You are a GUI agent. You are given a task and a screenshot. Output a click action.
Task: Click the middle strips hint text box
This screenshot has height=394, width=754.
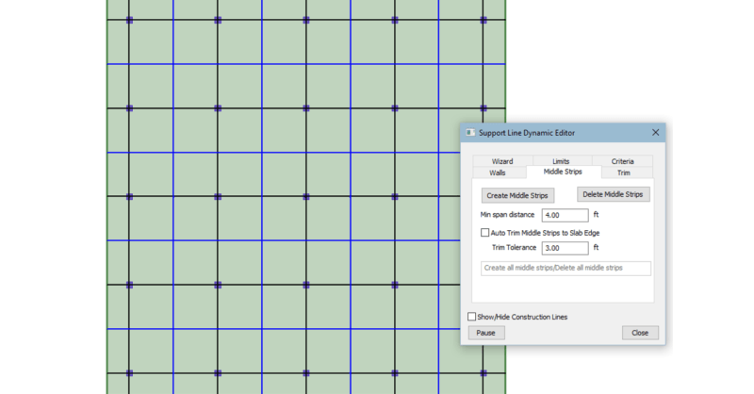pos(565,269)
